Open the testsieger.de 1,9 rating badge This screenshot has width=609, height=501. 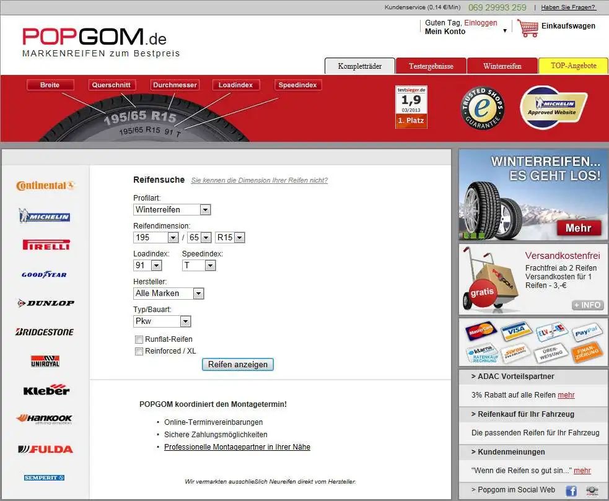click(411, 107)
